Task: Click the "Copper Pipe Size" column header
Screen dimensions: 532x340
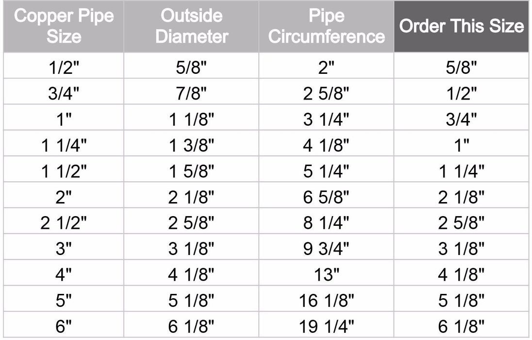Action: [x=64, y=26]
